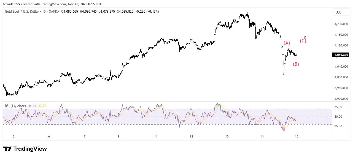Select the red (C) wave label
The width and height of the screenshot is (353, 157).
(x=303, y=41)
